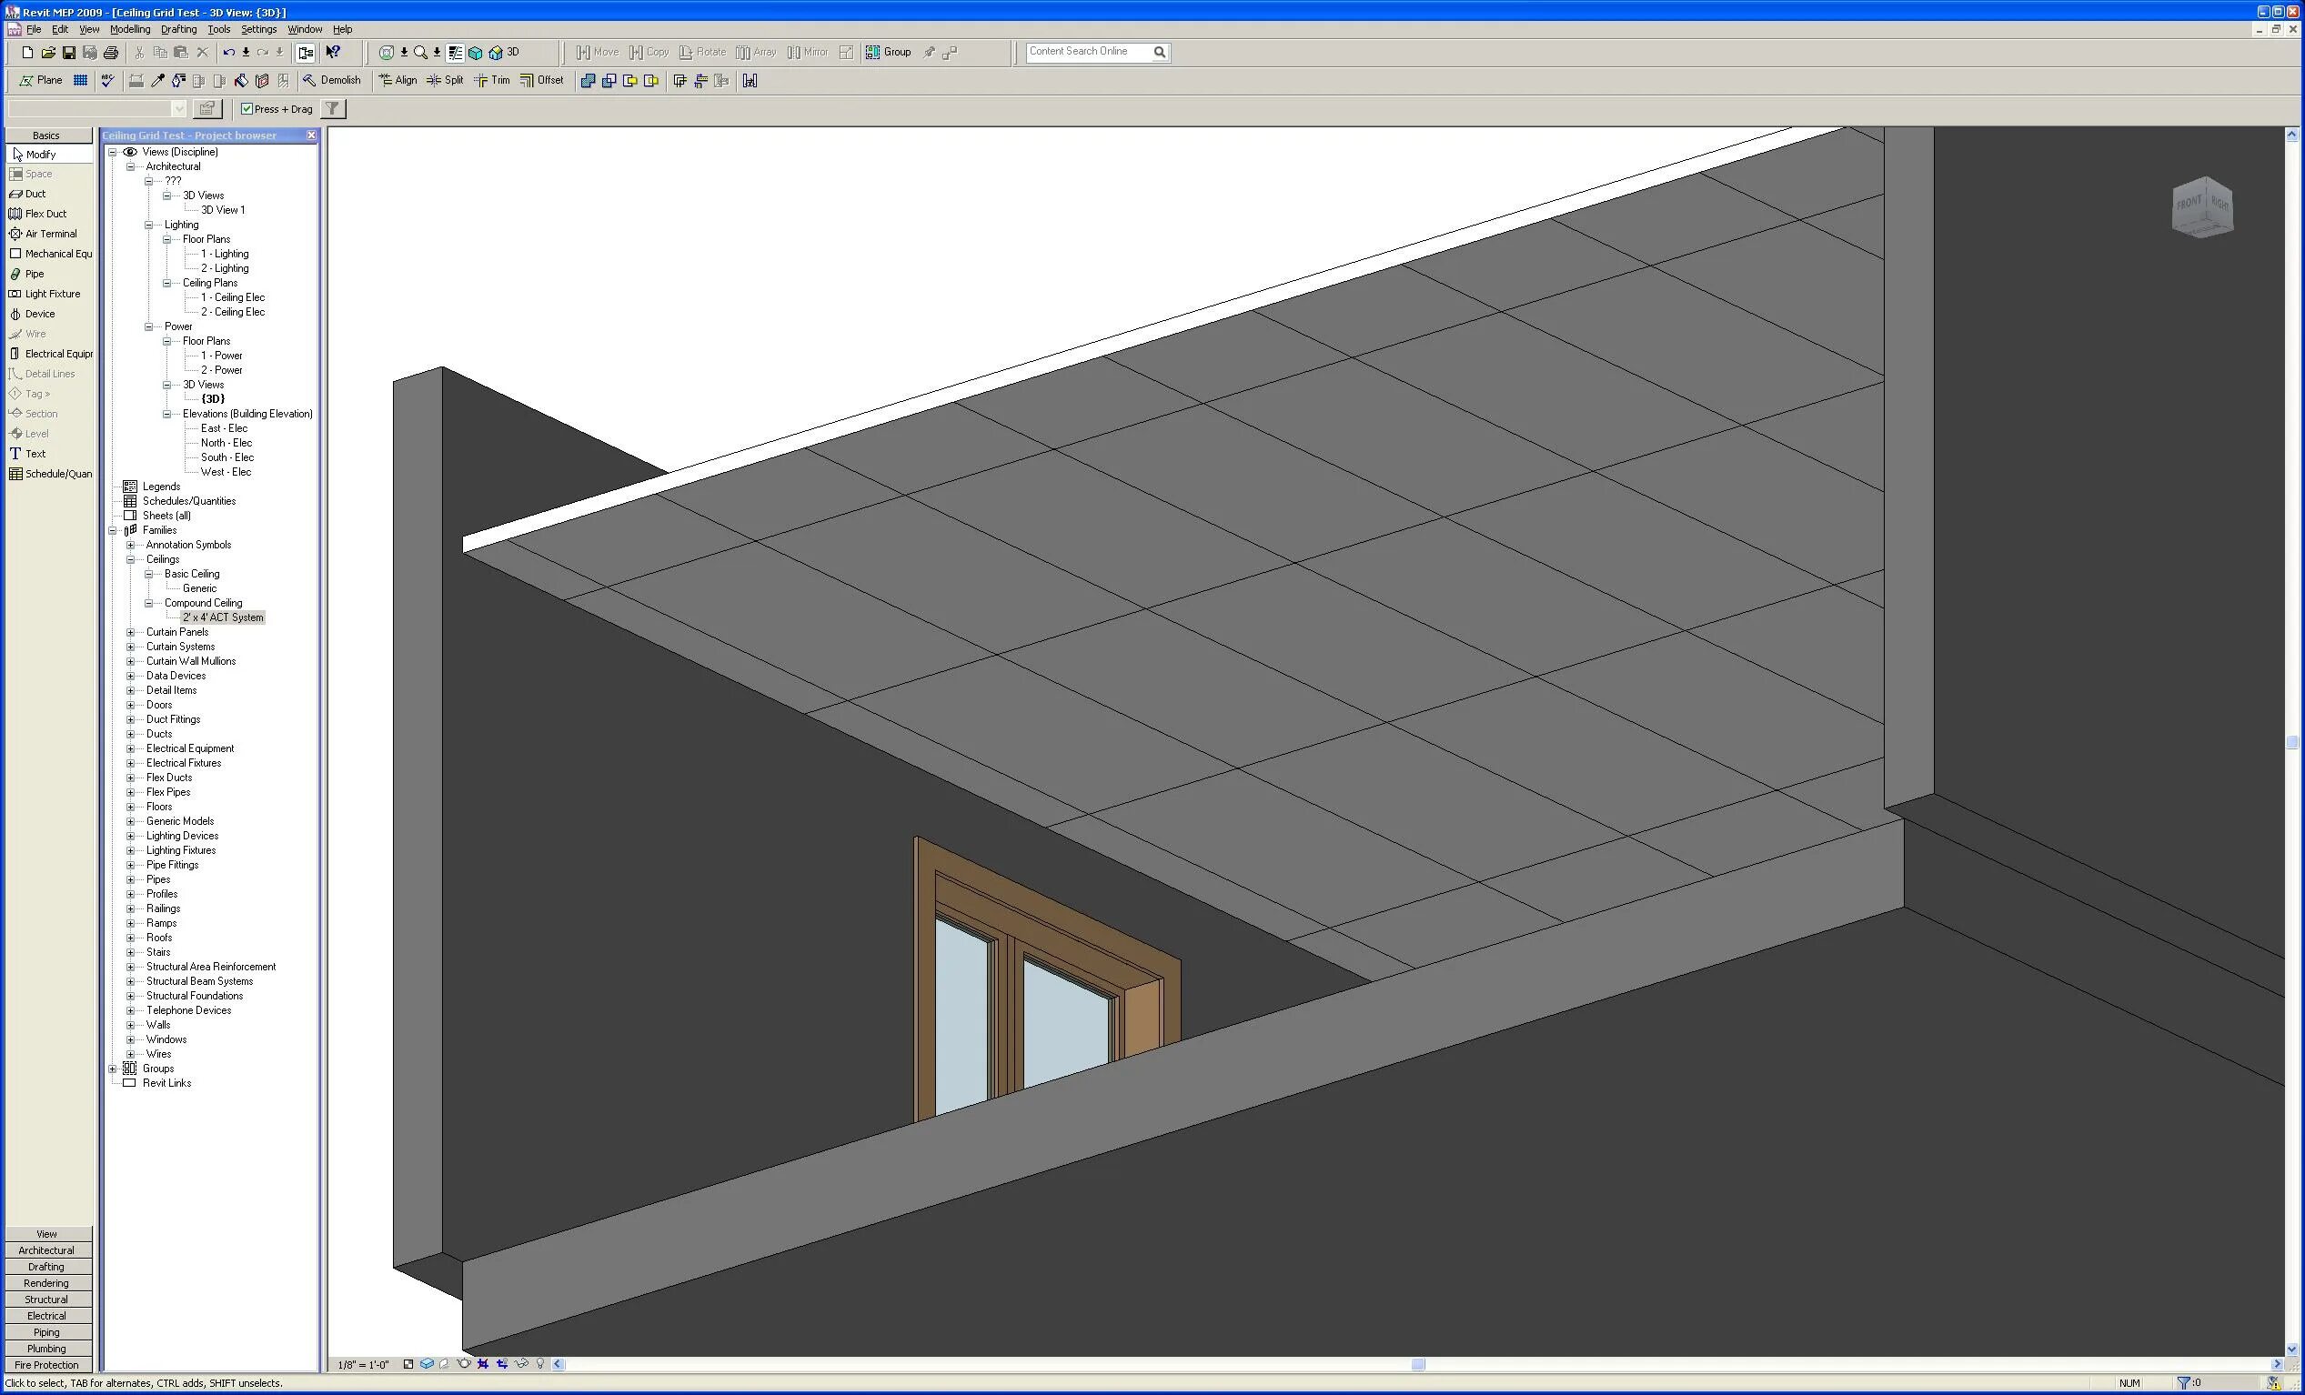Select the Light Fixture tool
This screenshot has height=1395, width=2305.
[x=52, y=294]
